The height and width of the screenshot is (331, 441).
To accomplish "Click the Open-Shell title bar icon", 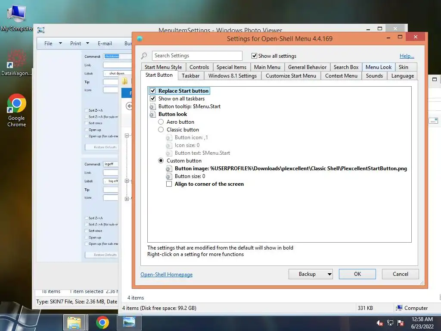I will (140, 38).
